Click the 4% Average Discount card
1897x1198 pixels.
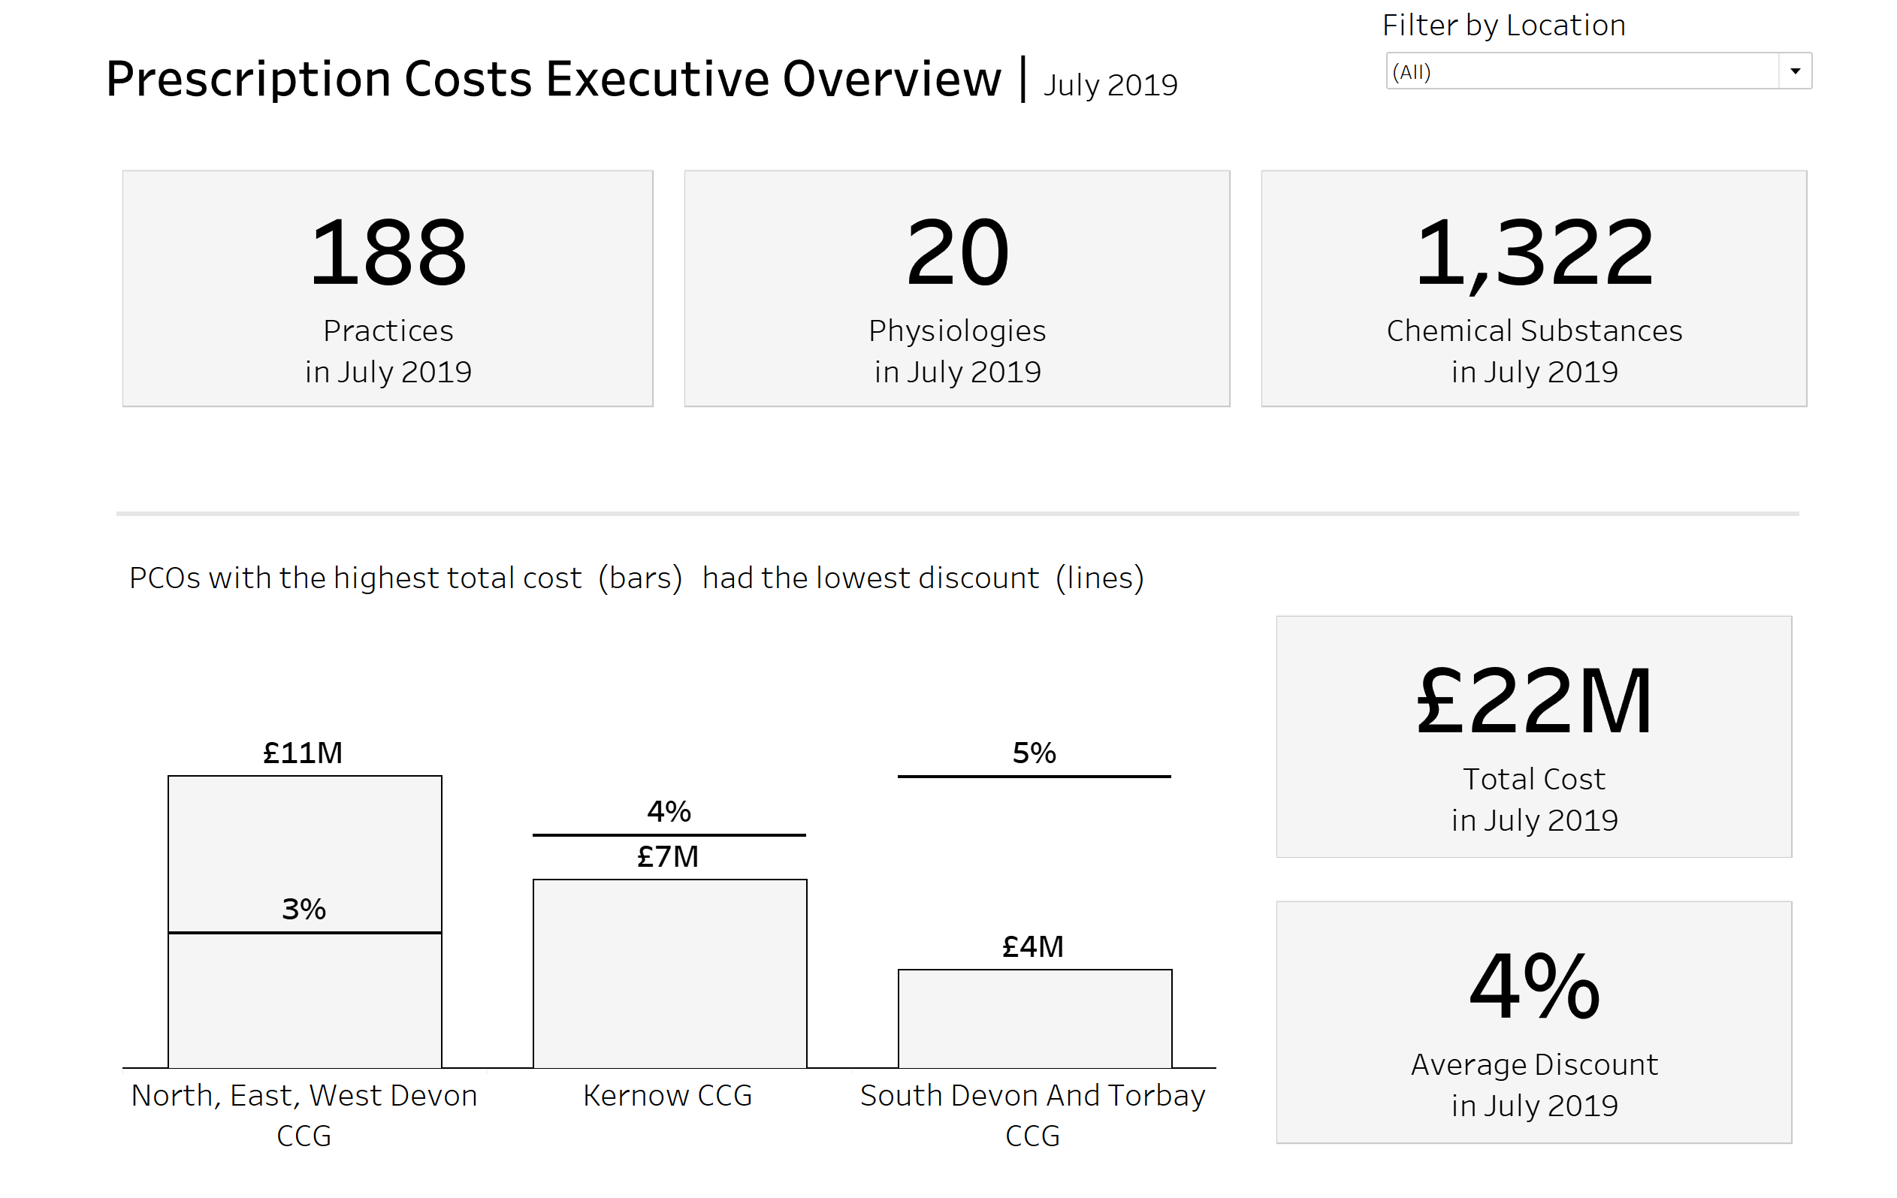(1533, 1021)
